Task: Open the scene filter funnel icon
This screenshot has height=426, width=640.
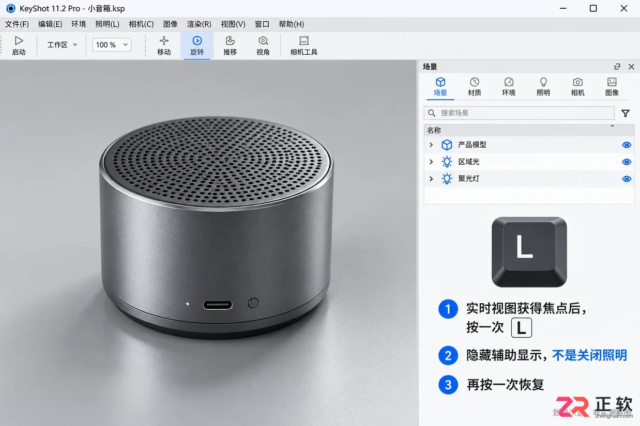Action: [x=626, y=113]
